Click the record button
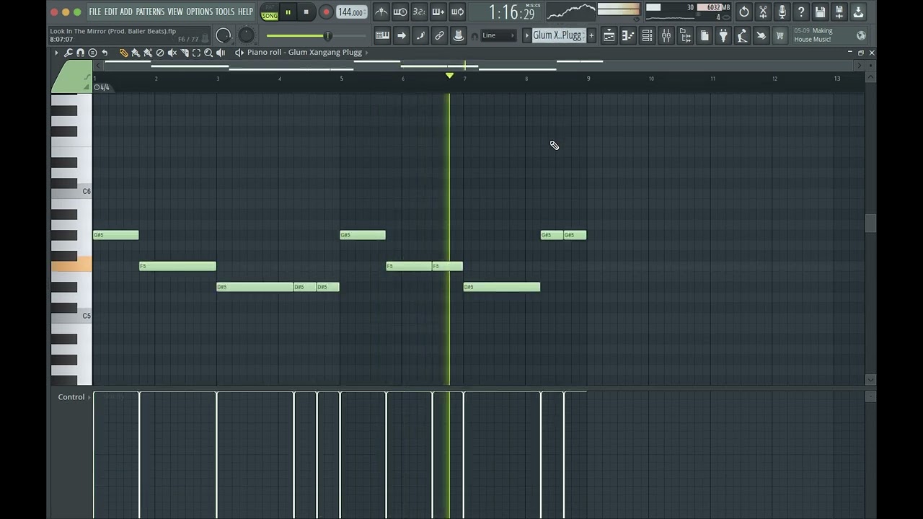This screenshot has width=923, height=519. click(326, 12)
